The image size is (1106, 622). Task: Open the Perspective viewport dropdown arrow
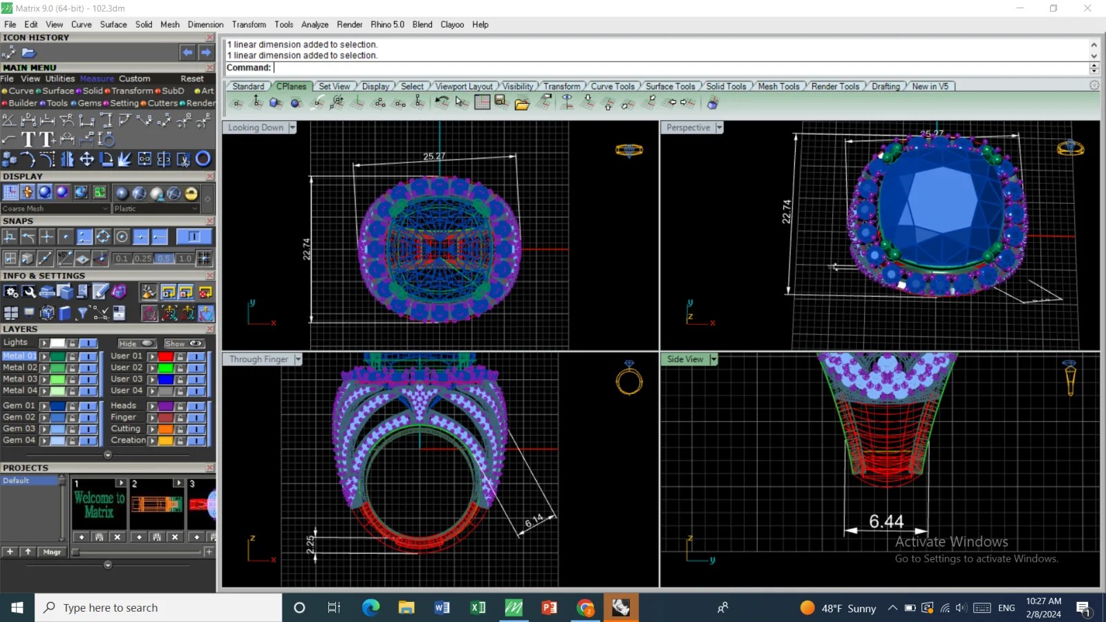(720, 128)
